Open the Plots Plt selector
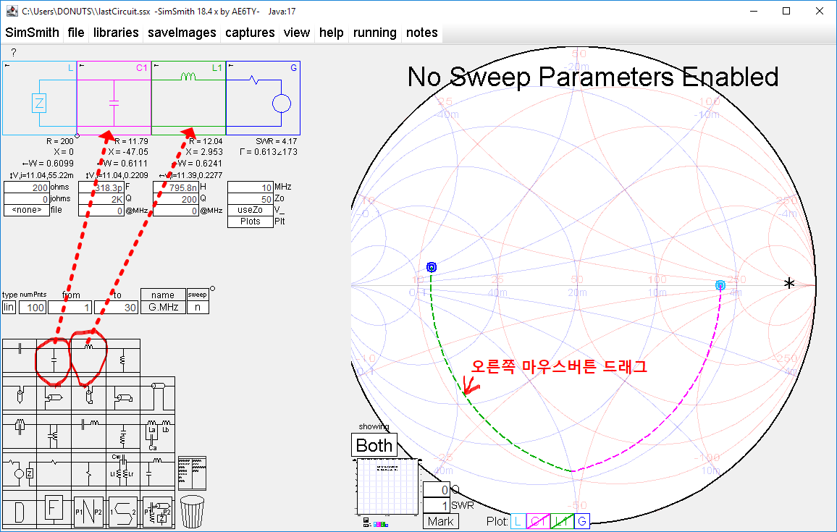Viewport: 837px width, 532px height. [x=251, y=221]
